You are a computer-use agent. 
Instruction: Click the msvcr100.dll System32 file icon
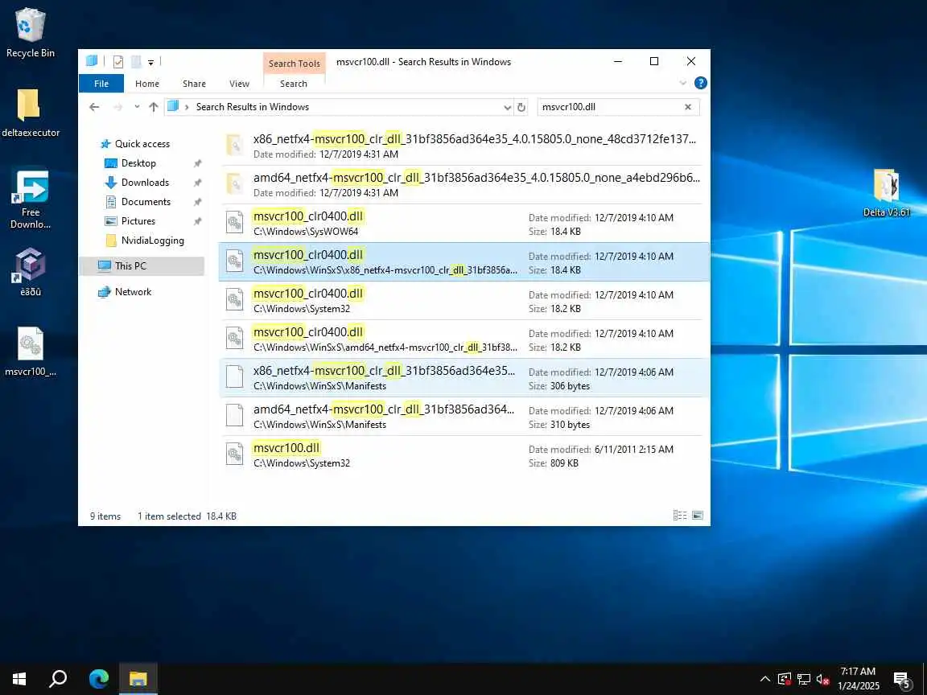point(235,454)
